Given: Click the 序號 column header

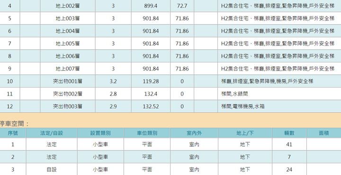Looking at the screenshot, I should (13, 133).
